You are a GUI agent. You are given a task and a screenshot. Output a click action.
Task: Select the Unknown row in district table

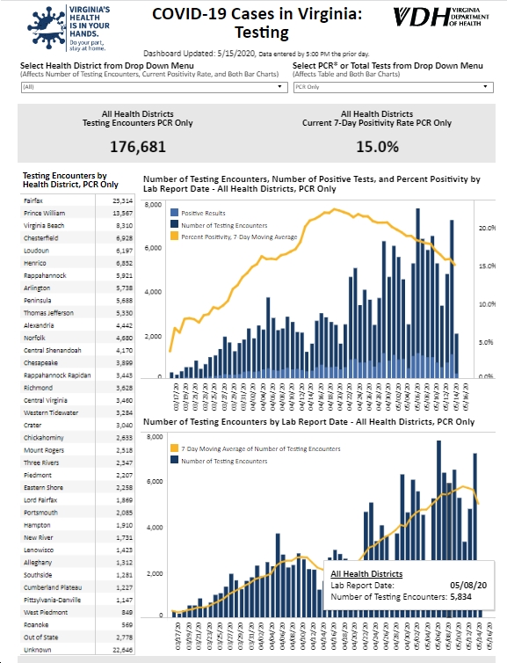coord(77,650)
